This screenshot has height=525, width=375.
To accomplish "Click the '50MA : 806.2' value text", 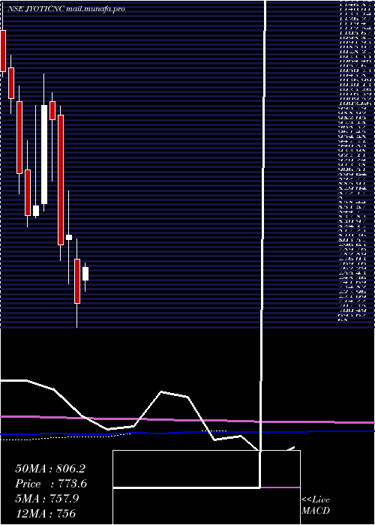I will (50, 469).
